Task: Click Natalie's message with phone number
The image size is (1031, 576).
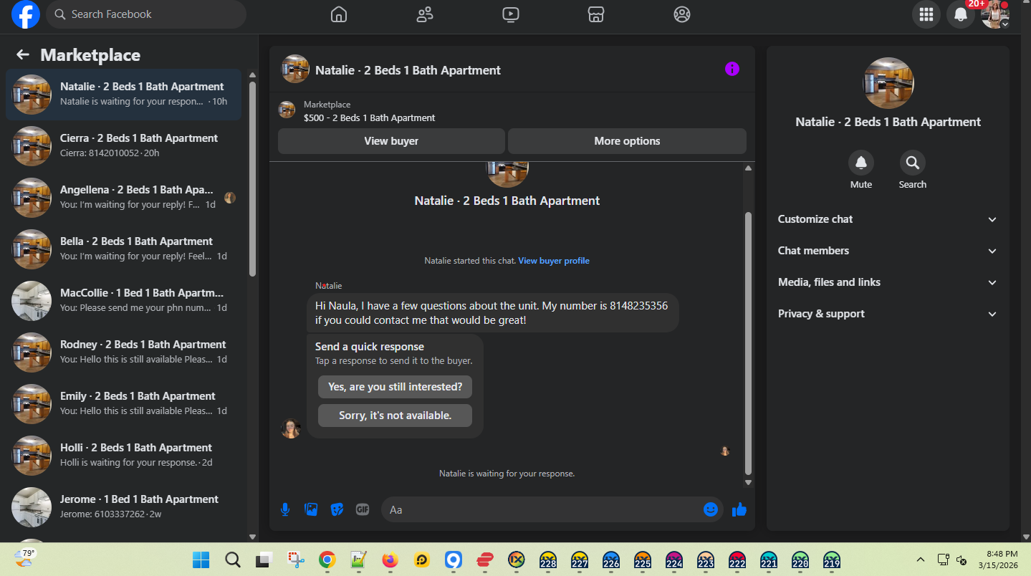Action: point(492,313)
